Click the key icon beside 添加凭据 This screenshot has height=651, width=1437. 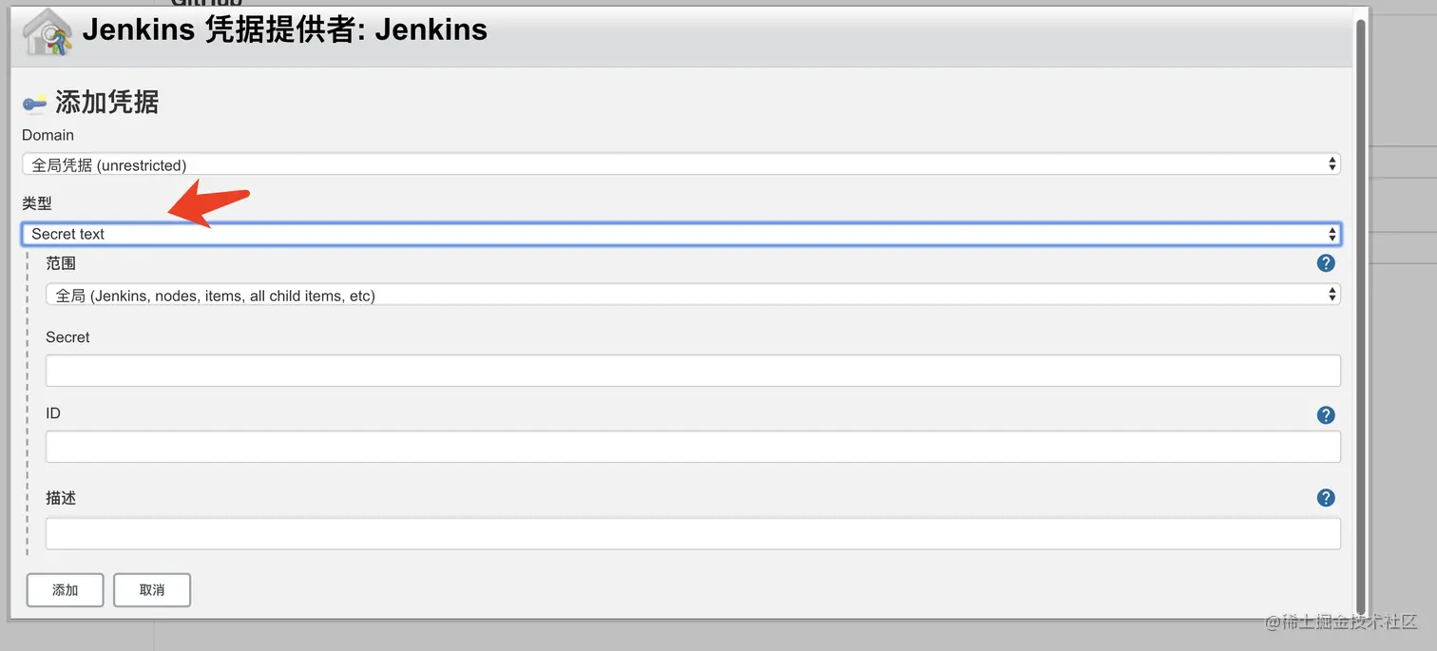click(35, 103)
